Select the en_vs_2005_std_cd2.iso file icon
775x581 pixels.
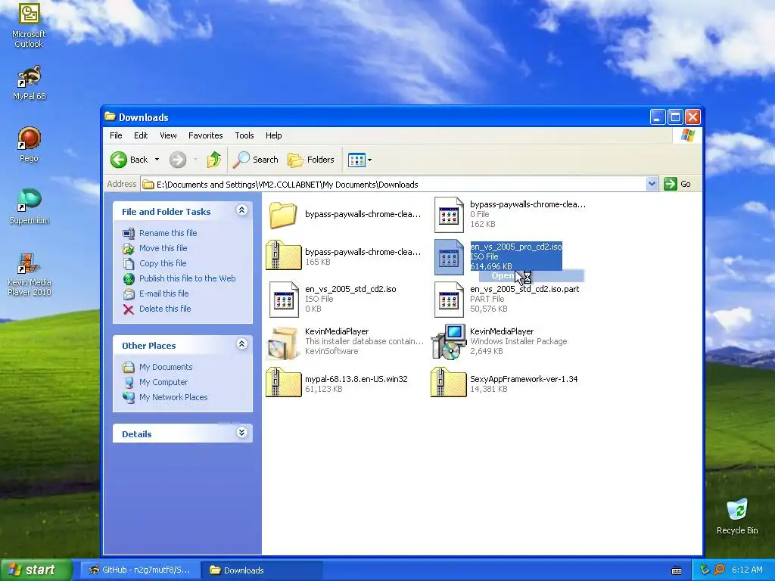(284, 300)
